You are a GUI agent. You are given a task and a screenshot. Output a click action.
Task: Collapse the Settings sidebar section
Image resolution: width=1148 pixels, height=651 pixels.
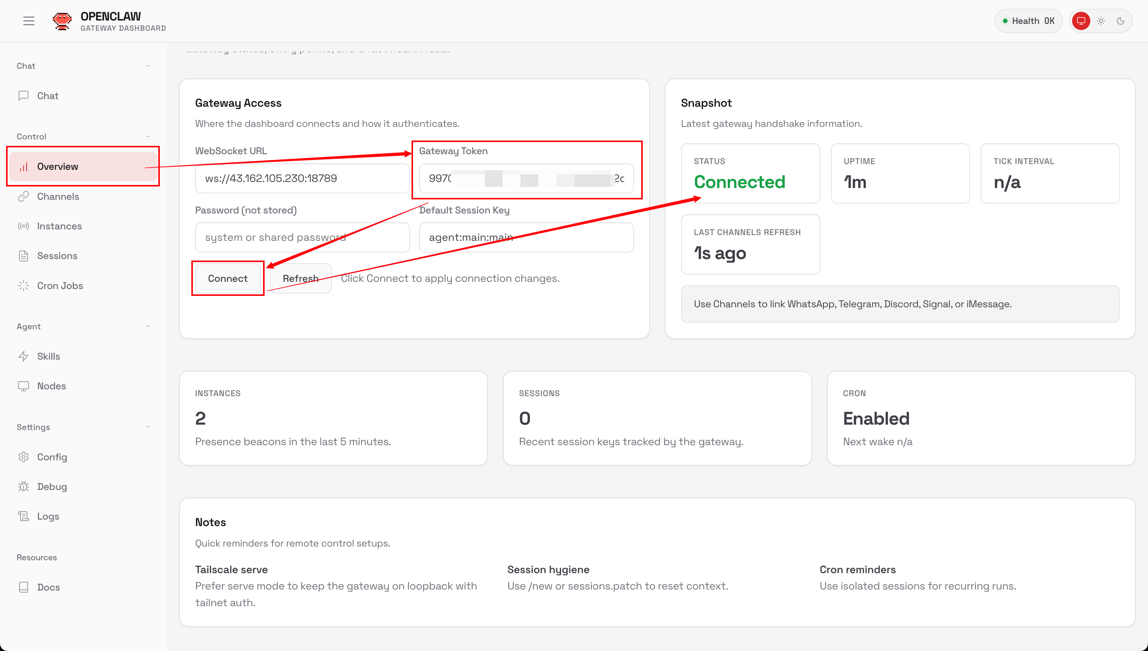point(148,427)
